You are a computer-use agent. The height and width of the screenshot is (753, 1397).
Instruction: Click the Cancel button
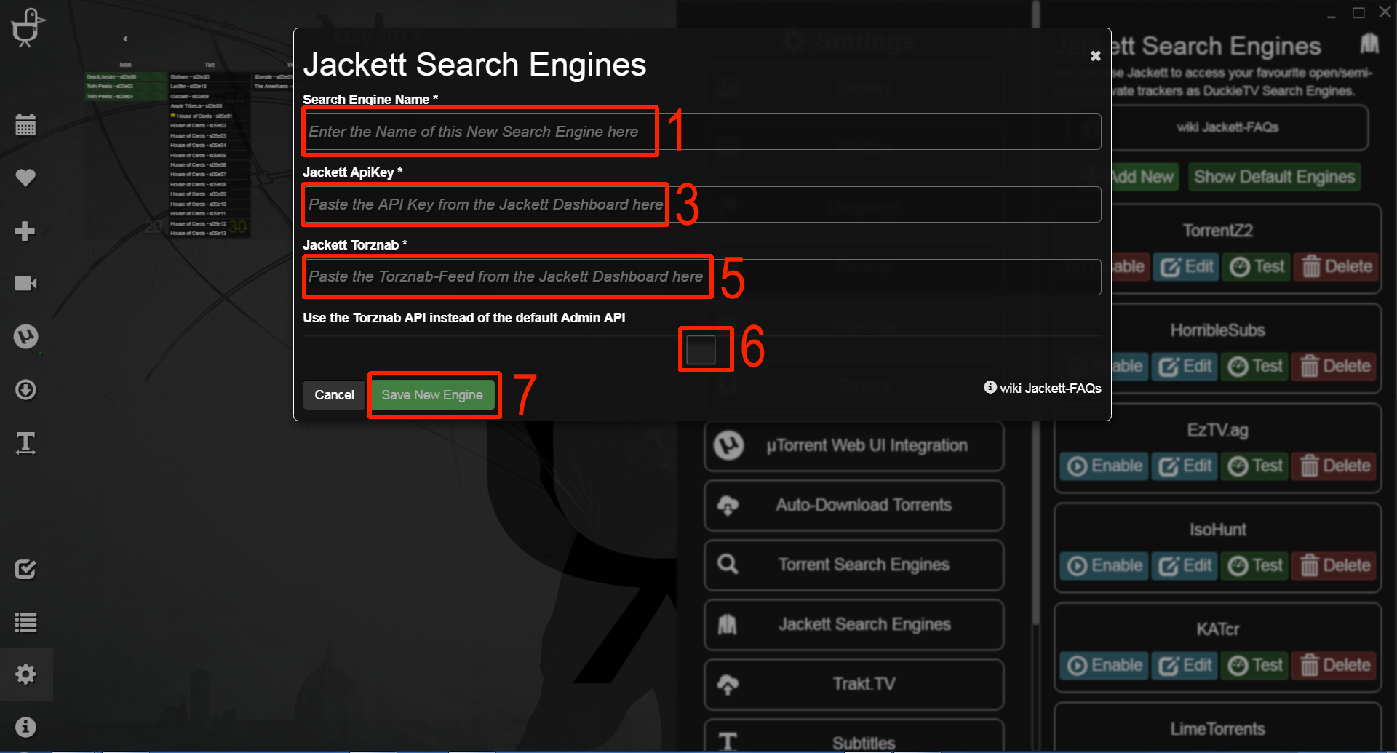pyautogui.click(x=334, y=395)
